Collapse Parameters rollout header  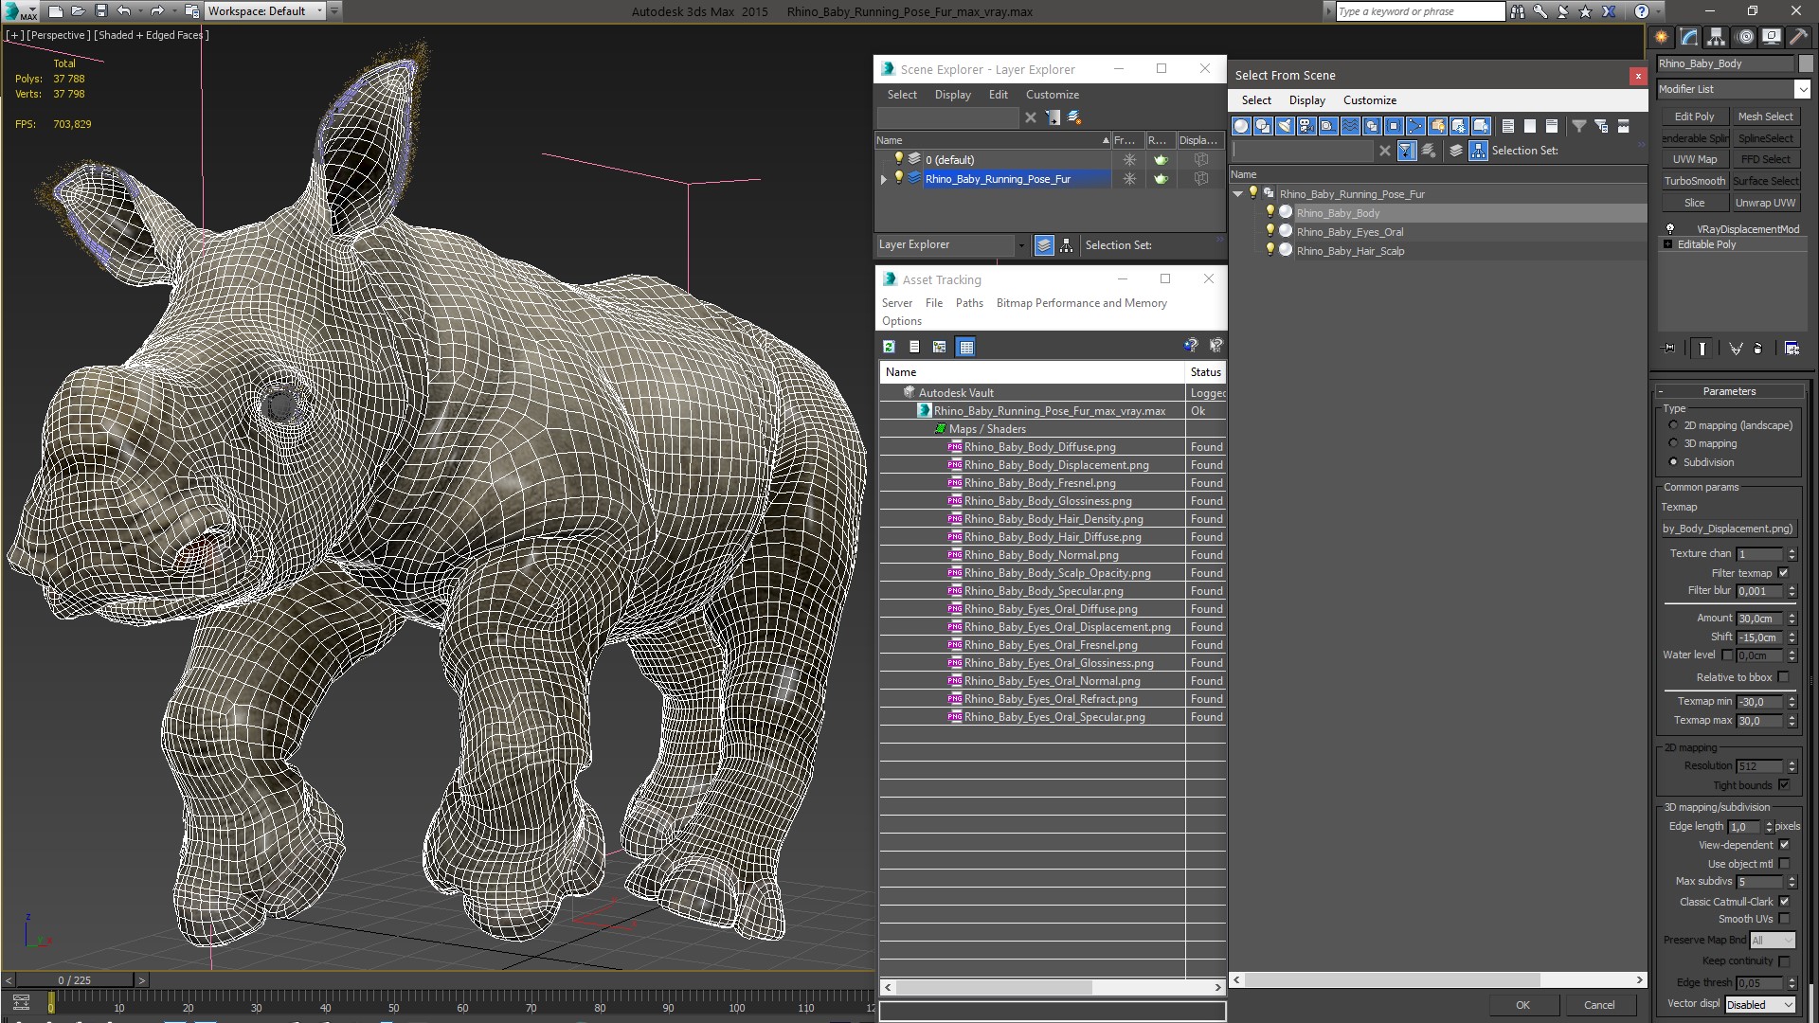click(1728, 391)
